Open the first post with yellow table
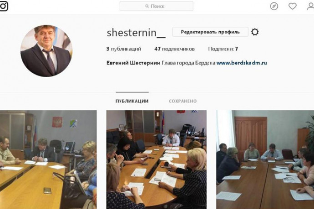 pos(48,159)
